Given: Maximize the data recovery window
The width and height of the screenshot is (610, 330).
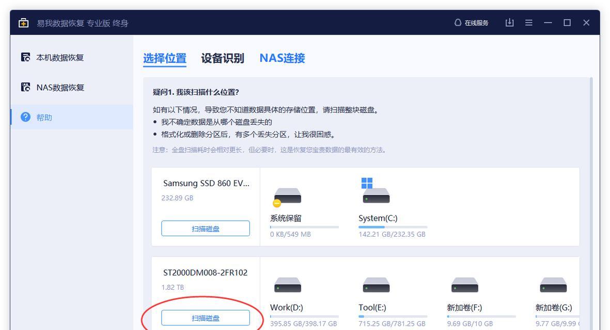Looking at the screenshot, I should 567,23.
